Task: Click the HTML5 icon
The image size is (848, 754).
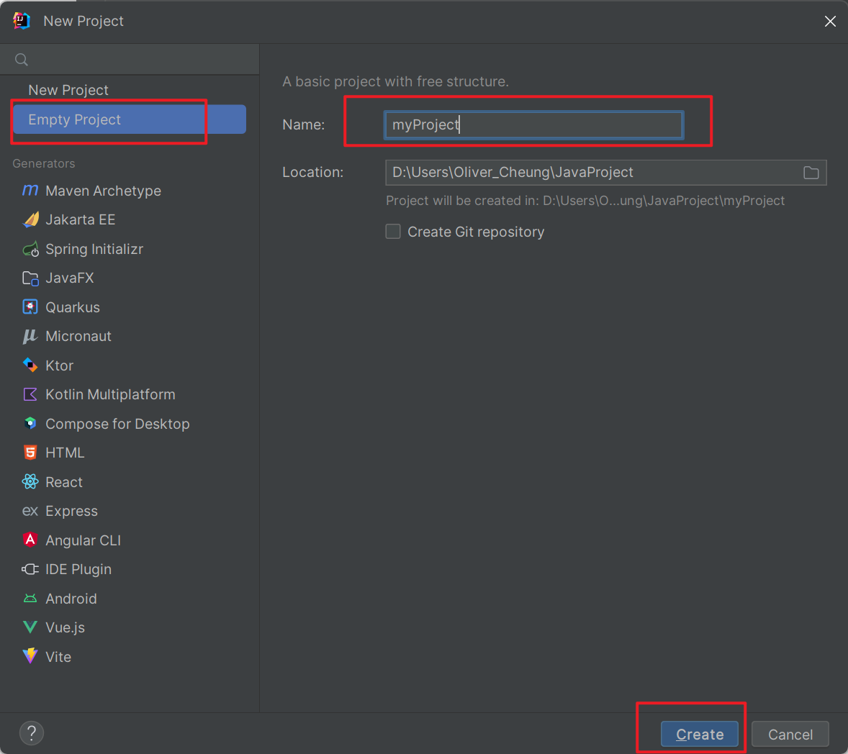Action: tap(30, 453)
